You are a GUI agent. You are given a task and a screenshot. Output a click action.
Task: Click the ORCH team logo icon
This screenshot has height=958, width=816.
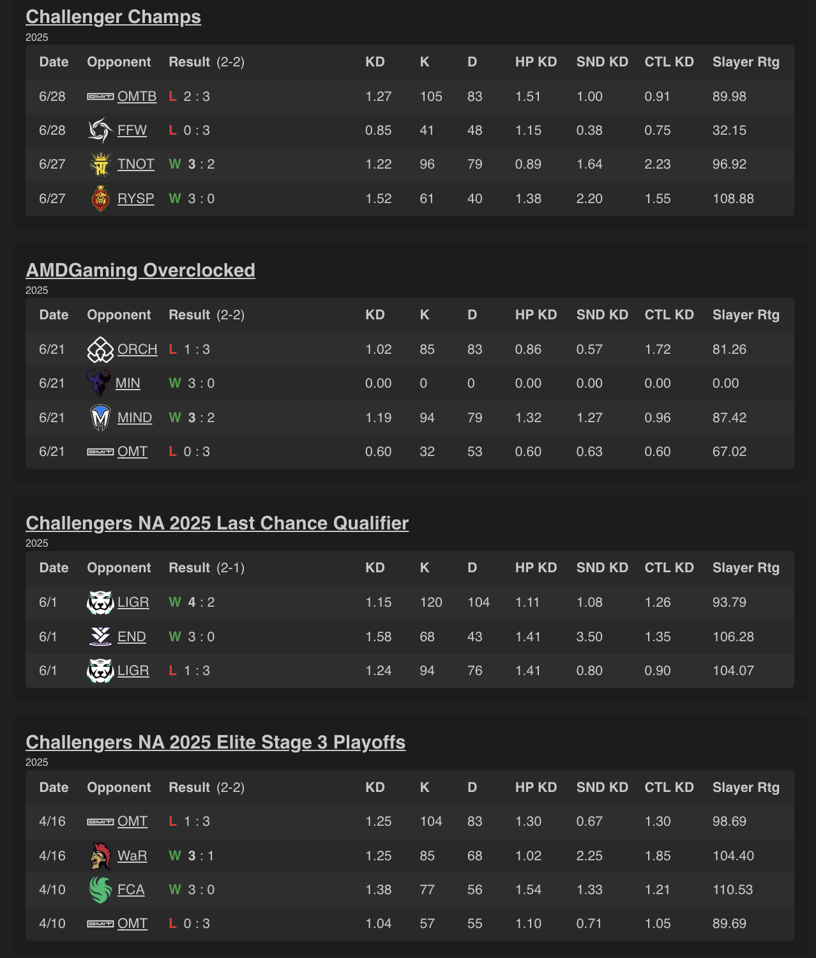pyautogui.click(x=100, y=349)
